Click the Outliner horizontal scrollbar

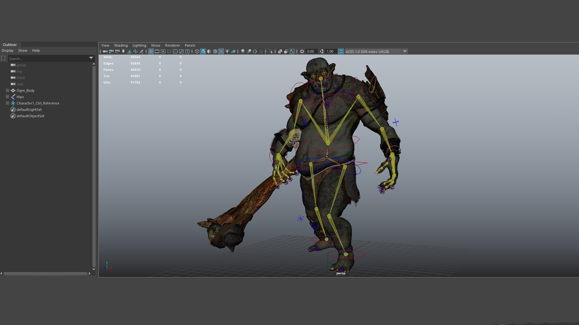pyautogui.click(x=45, y=274)
